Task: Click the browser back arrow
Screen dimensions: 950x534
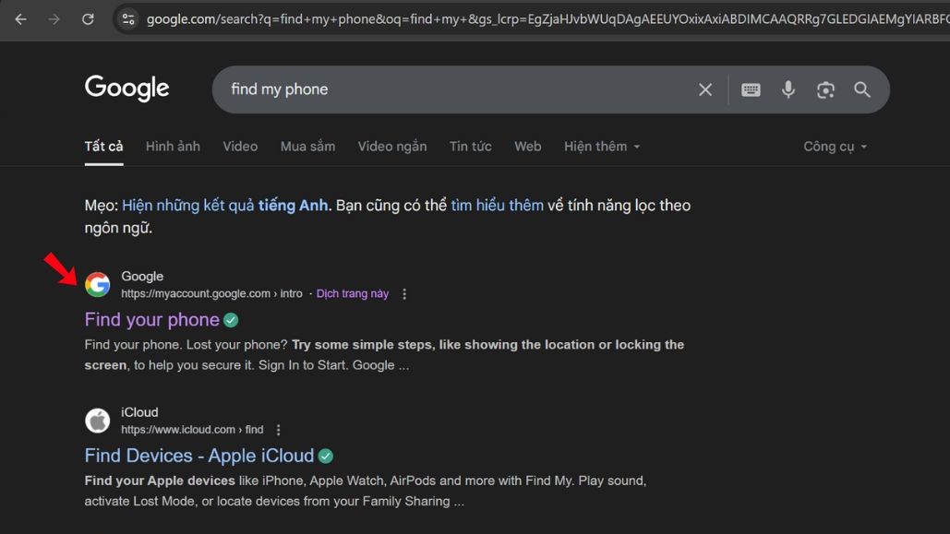Action: (20, 18)
